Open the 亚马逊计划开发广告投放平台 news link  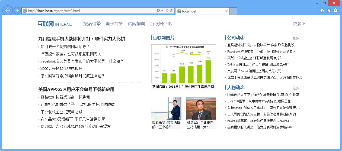(x=261, y=45)
